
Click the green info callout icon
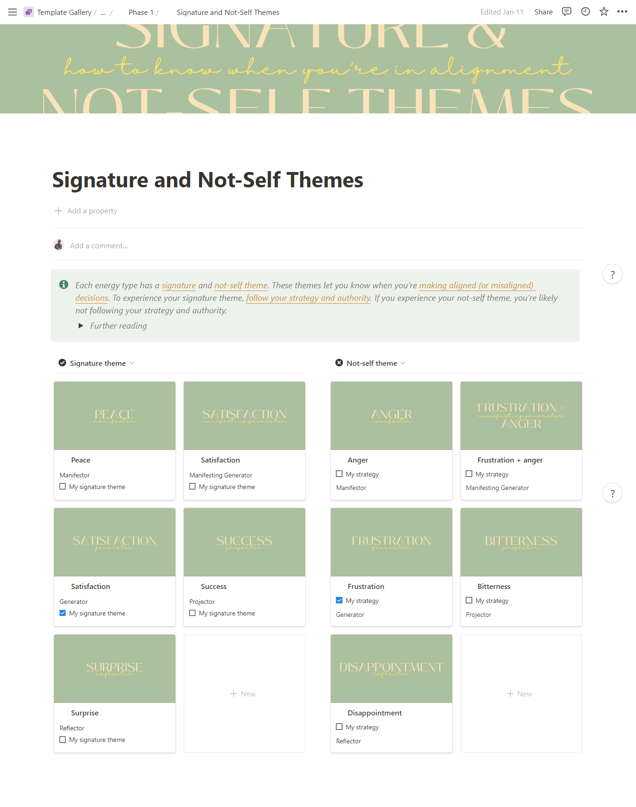[x=64, y=284]
